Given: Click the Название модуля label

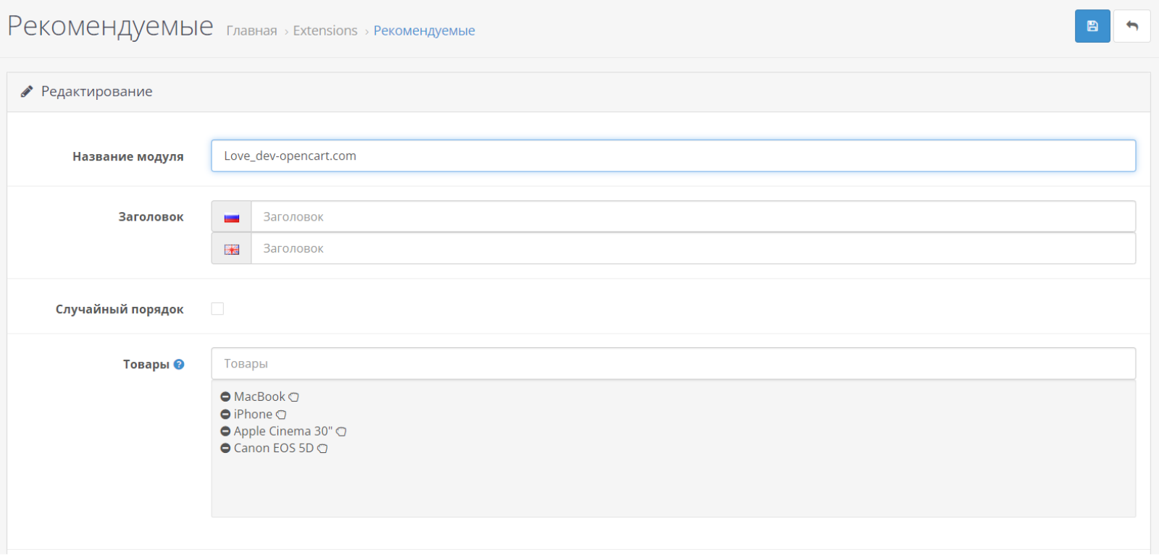Looking at the screenshot, I should [x=128, y=156].
